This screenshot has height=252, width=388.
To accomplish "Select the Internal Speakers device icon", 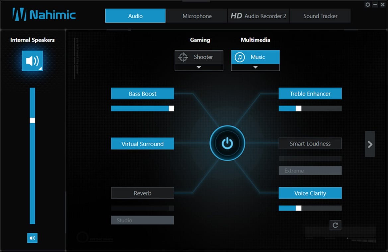I will point(33,61).
